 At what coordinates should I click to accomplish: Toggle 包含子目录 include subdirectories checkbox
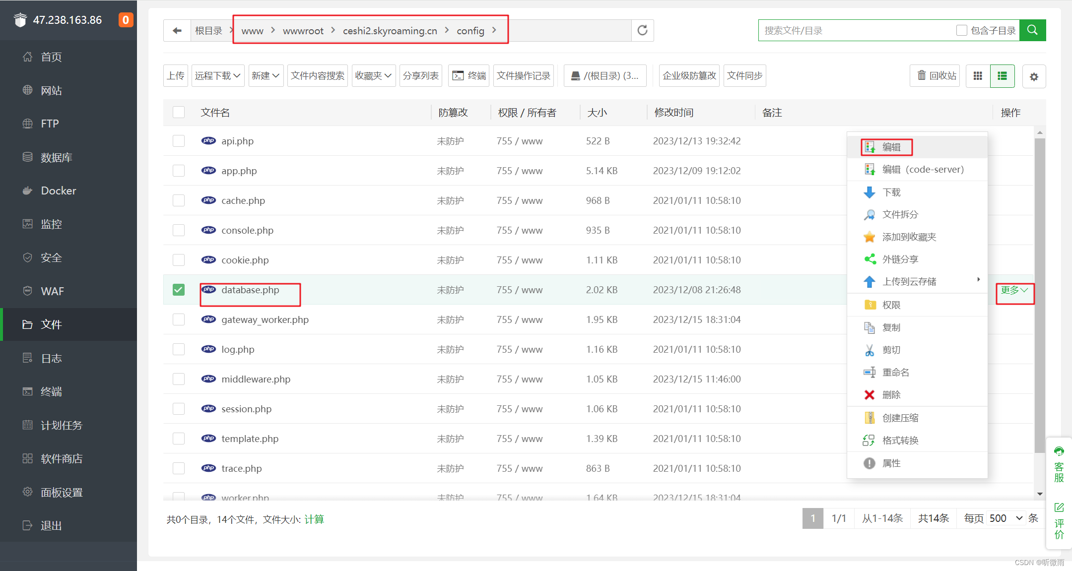[x=961, y=30]
